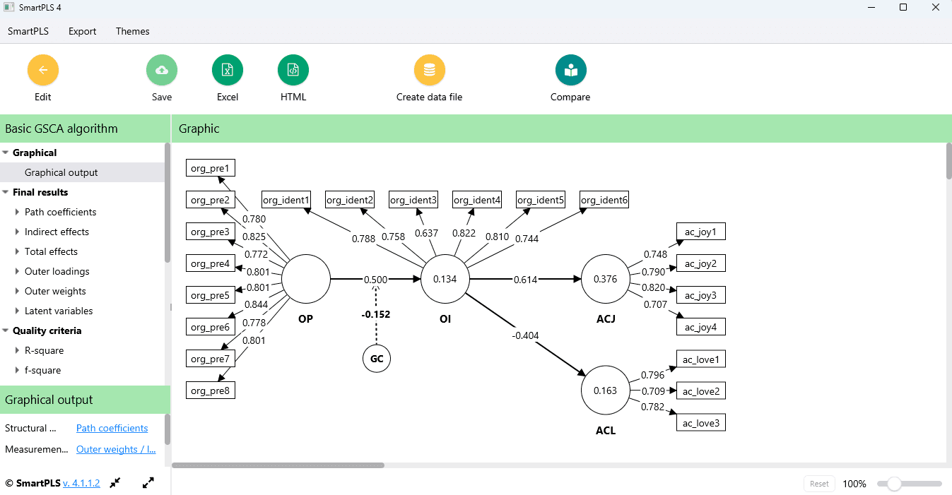Click the ac_love3 indicator box
This screenshot has height=495, width=952.
point(700,423)
